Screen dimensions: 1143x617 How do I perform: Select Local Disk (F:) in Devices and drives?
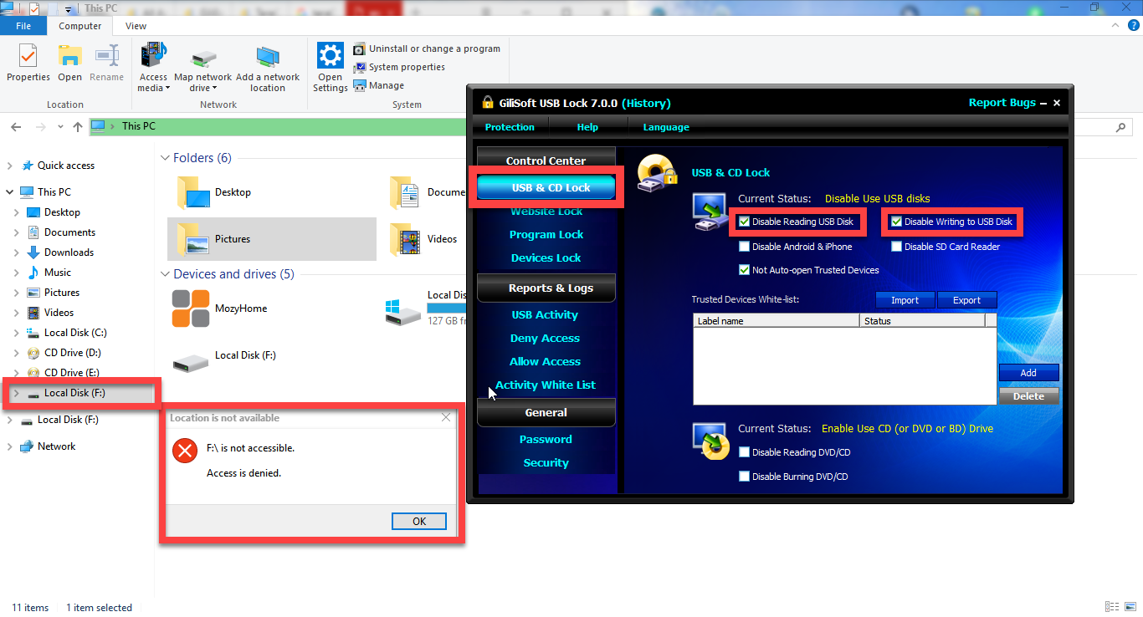click(226, 360)
